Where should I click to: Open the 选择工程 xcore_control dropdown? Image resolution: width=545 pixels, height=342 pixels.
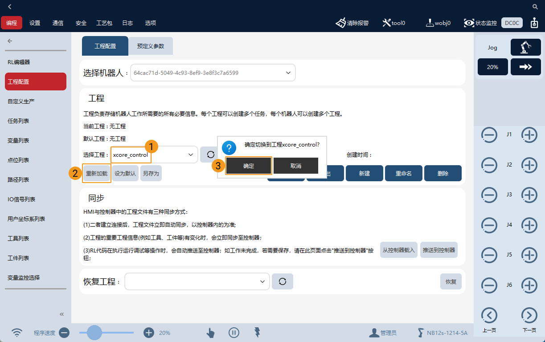154,155
